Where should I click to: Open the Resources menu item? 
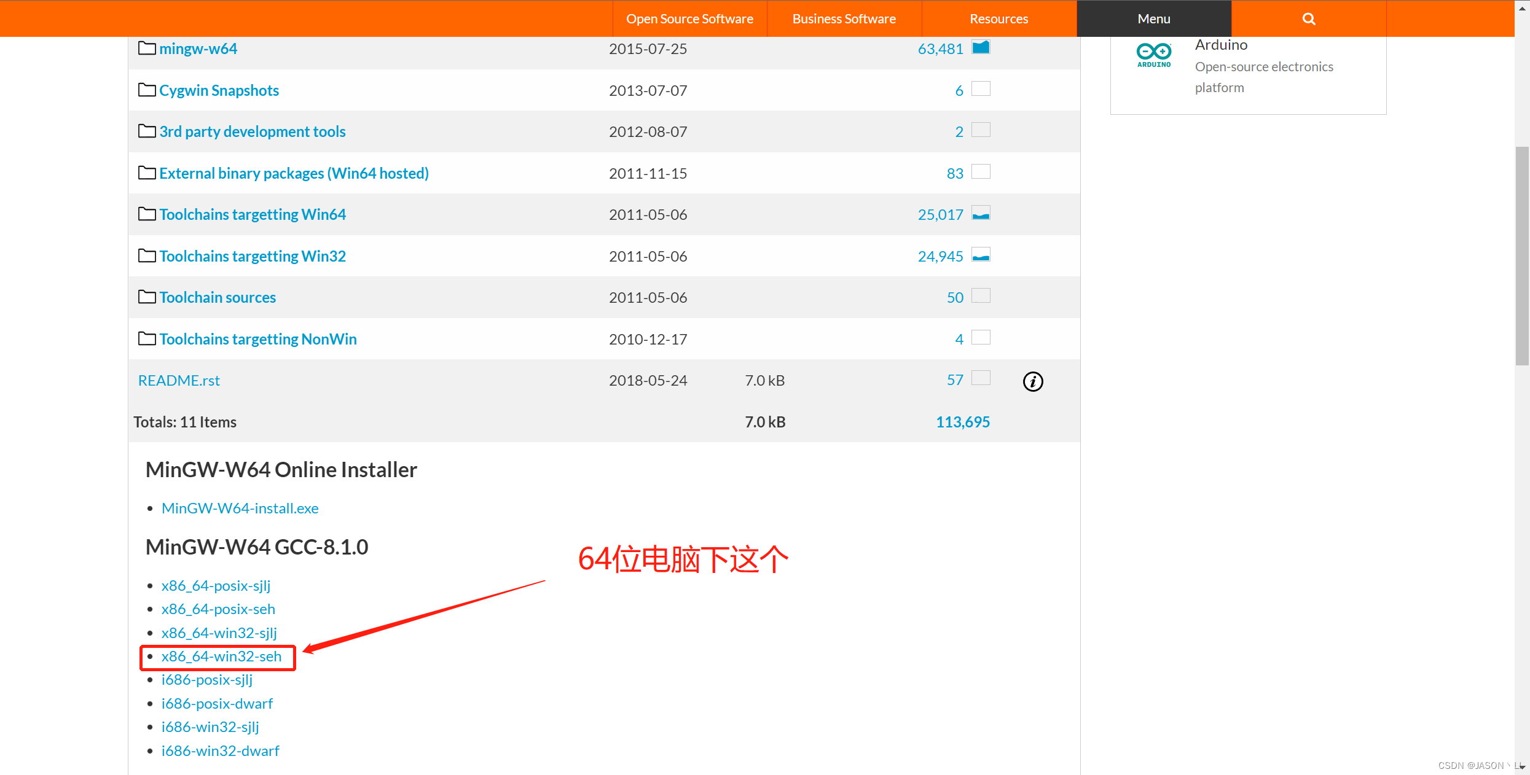[x=998, y=18]
